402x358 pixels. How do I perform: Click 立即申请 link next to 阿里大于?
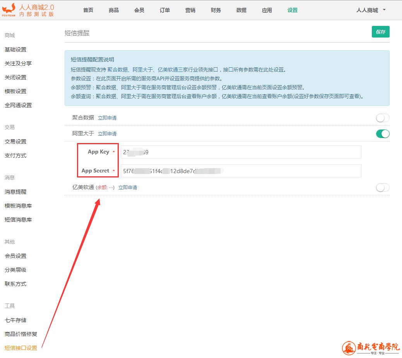coord(107,134)
